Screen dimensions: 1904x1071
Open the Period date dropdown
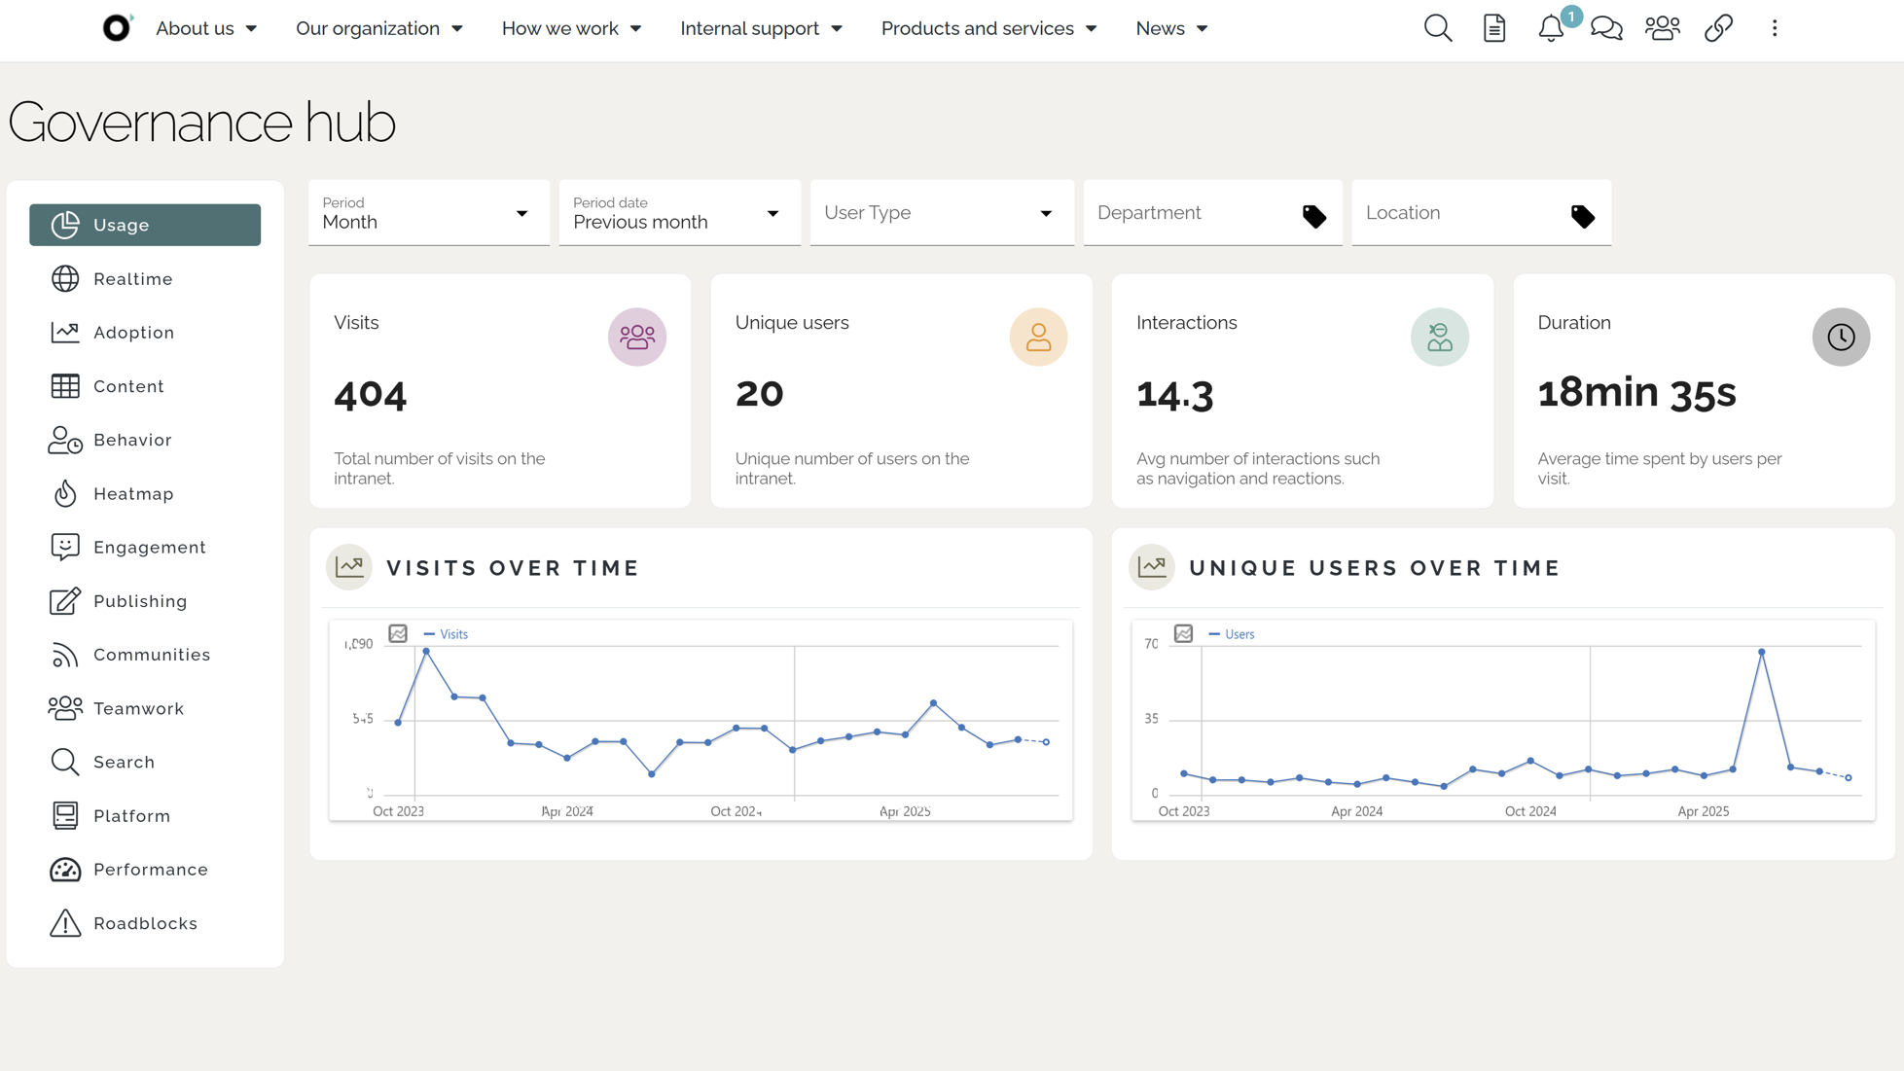pos(680,213)
